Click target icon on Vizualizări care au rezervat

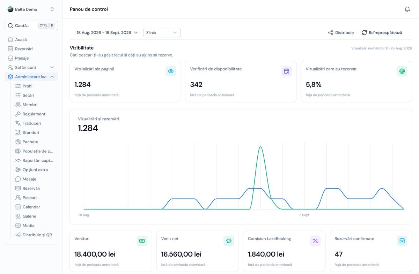click(402, 71)
